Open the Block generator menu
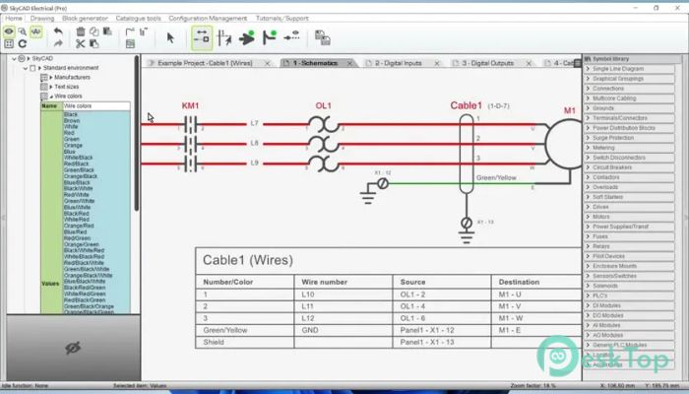Viewport: 689px width, 394px height. [85, 19]
